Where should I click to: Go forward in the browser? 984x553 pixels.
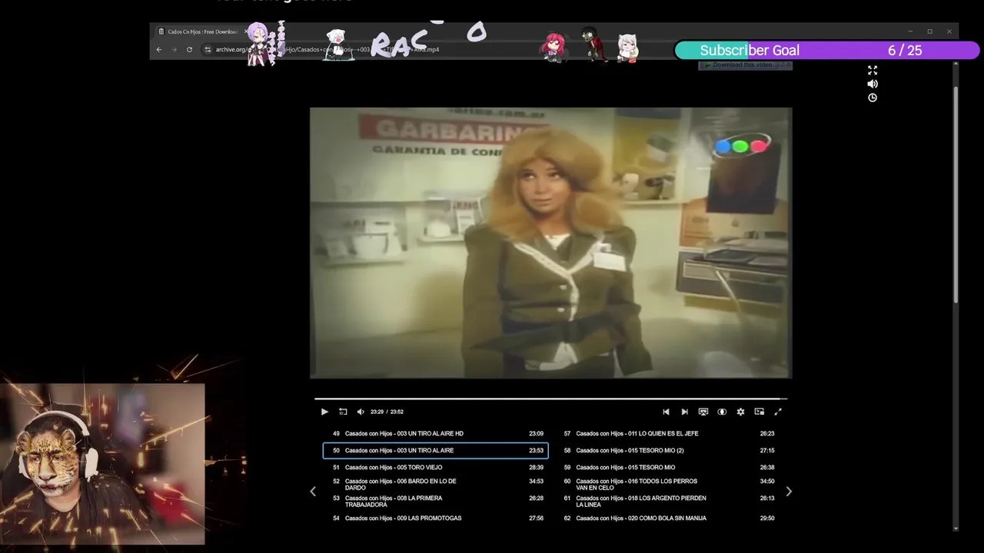pos(174,49)
